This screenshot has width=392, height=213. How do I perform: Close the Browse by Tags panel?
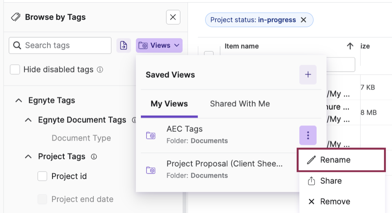click(x=173, y=17)
